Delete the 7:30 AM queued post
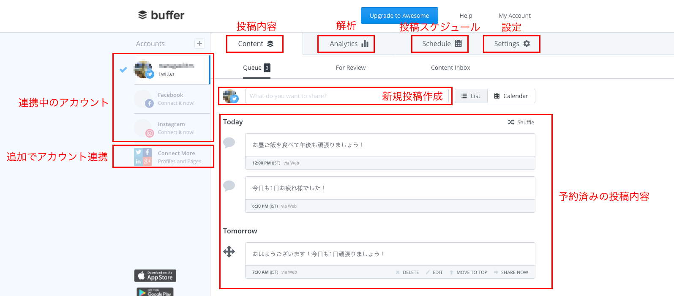The width and height of the screenshot is (674, 296). tap(407, 272)
